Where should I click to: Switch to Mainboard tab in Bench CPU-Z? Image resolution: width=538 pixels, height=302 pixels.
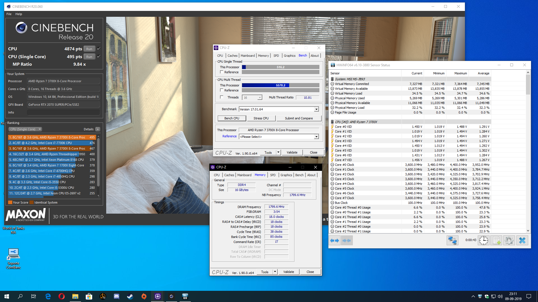tap(248, 56)
